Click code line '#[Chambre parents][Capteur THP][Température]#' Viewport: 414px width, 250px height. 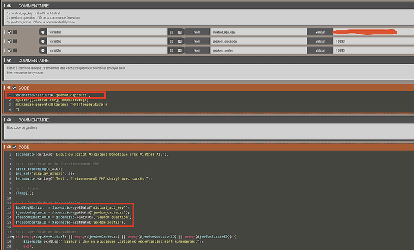(x=61, y=105)
